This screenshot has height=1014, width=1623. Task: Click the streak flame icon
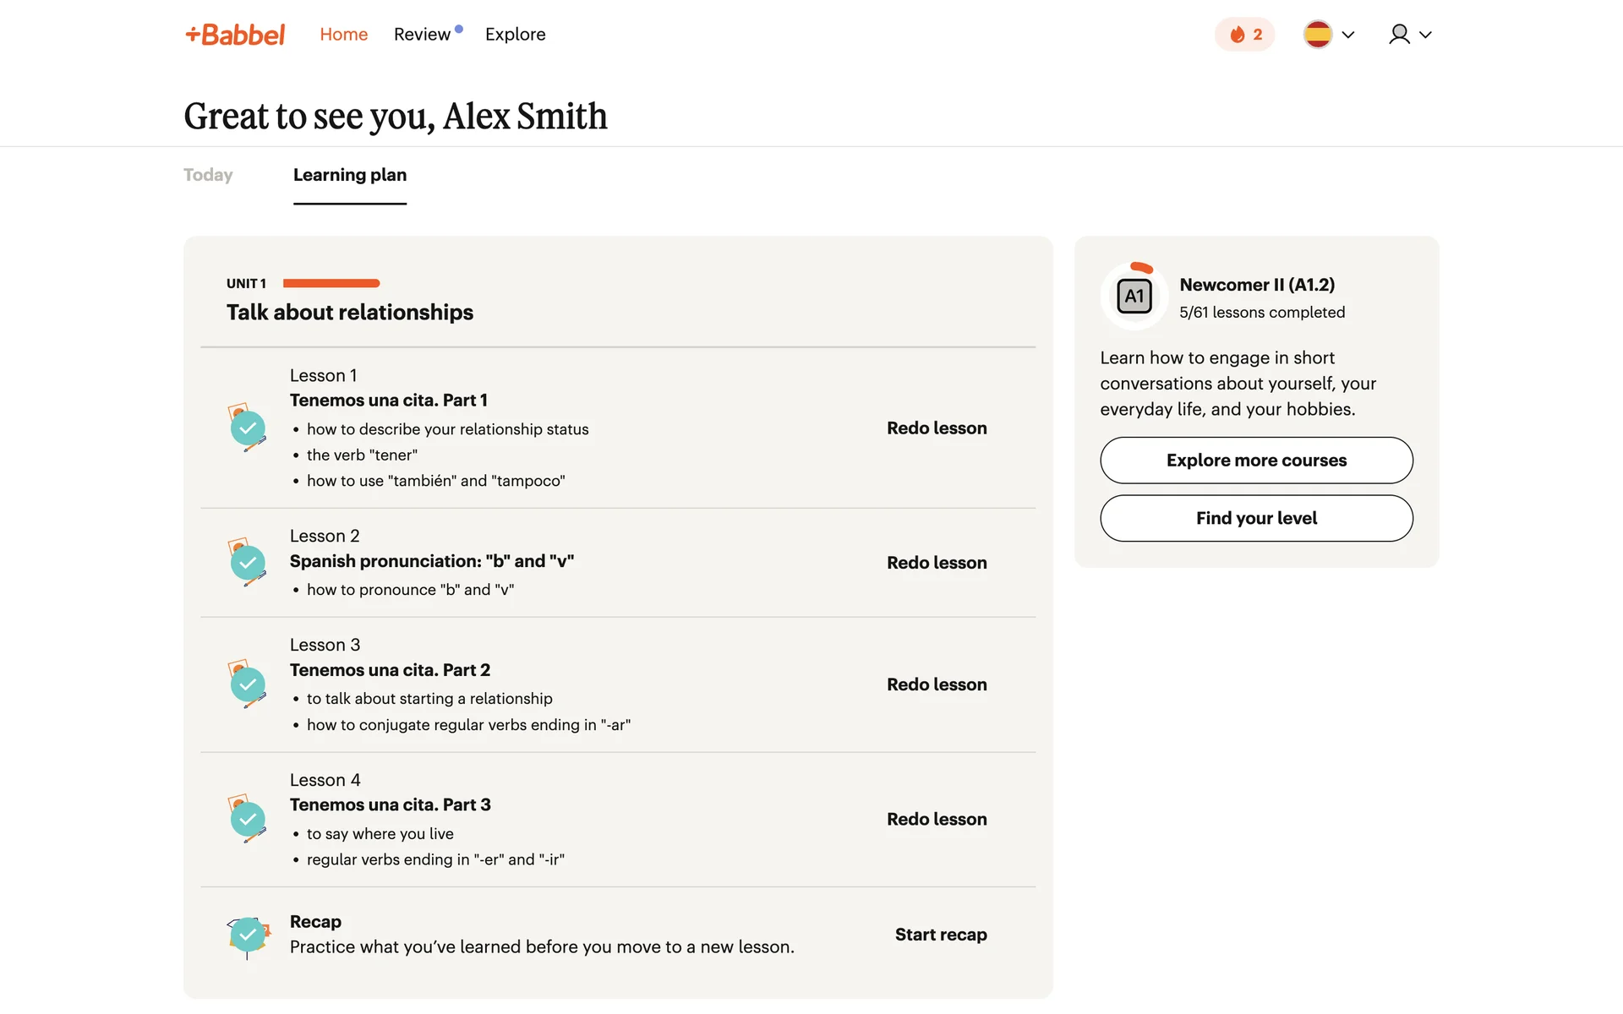(x=1237, y=35)
